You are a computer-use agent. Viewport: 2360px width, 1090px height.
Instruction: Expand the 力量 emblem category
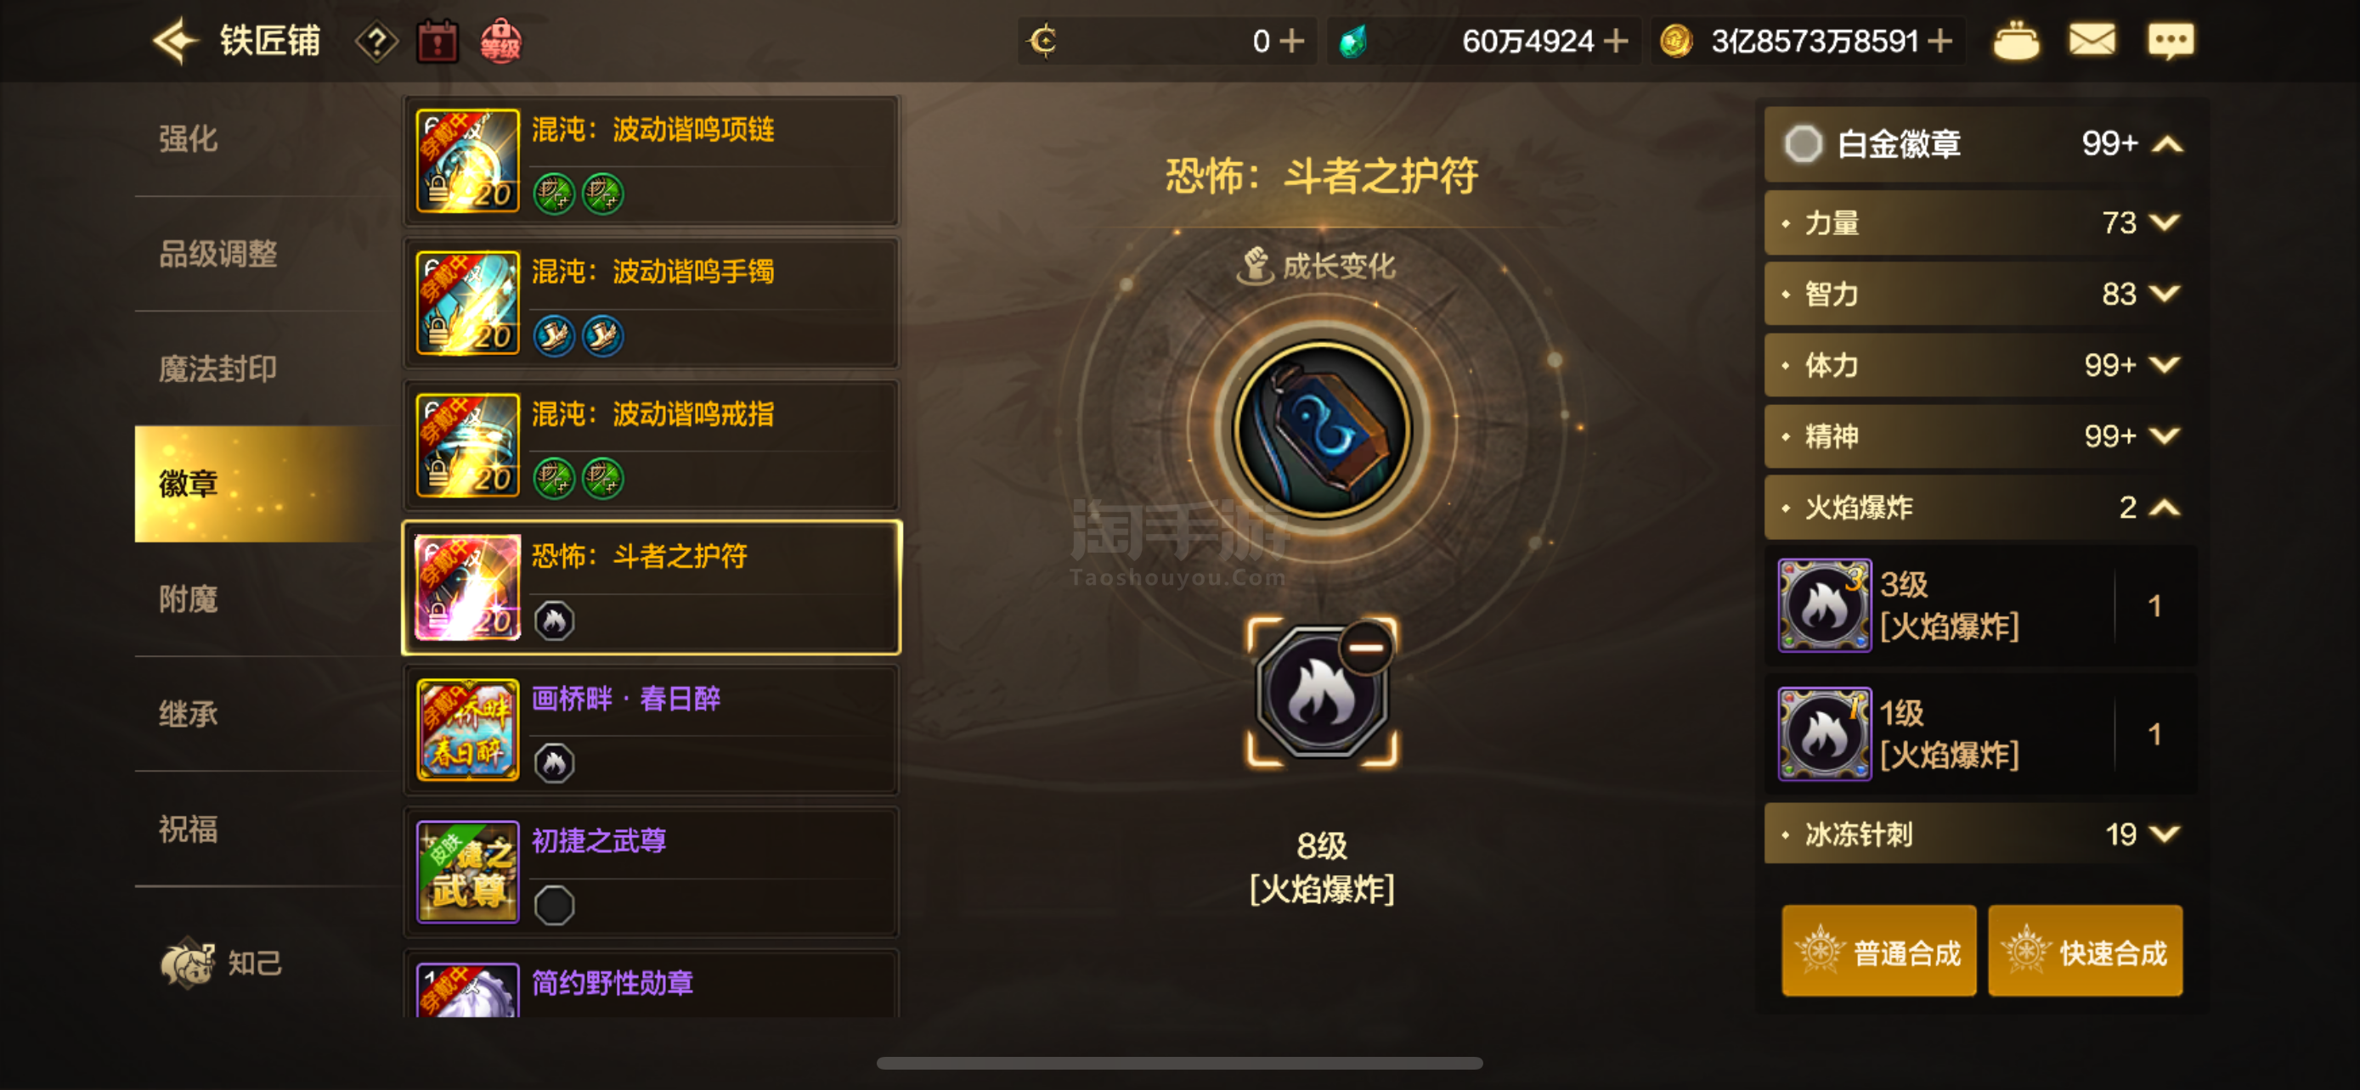(x=1979, y=222)
